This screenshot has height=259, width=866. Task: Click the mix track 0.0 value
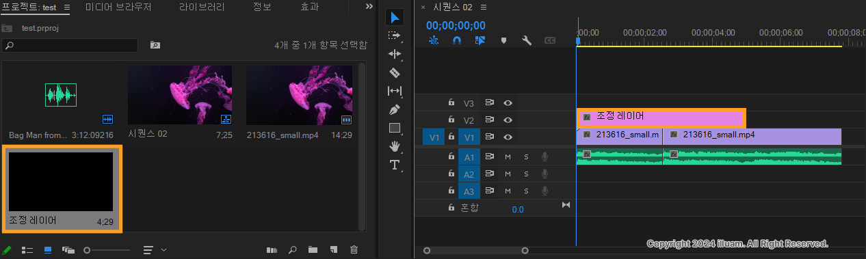[x=518, y=209]
